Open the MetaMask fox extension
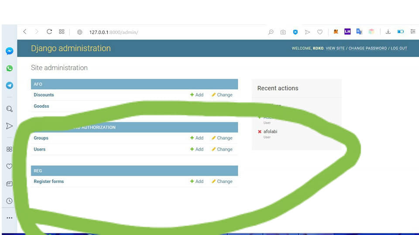Viewport: 419px width, 235px height. 336,31
